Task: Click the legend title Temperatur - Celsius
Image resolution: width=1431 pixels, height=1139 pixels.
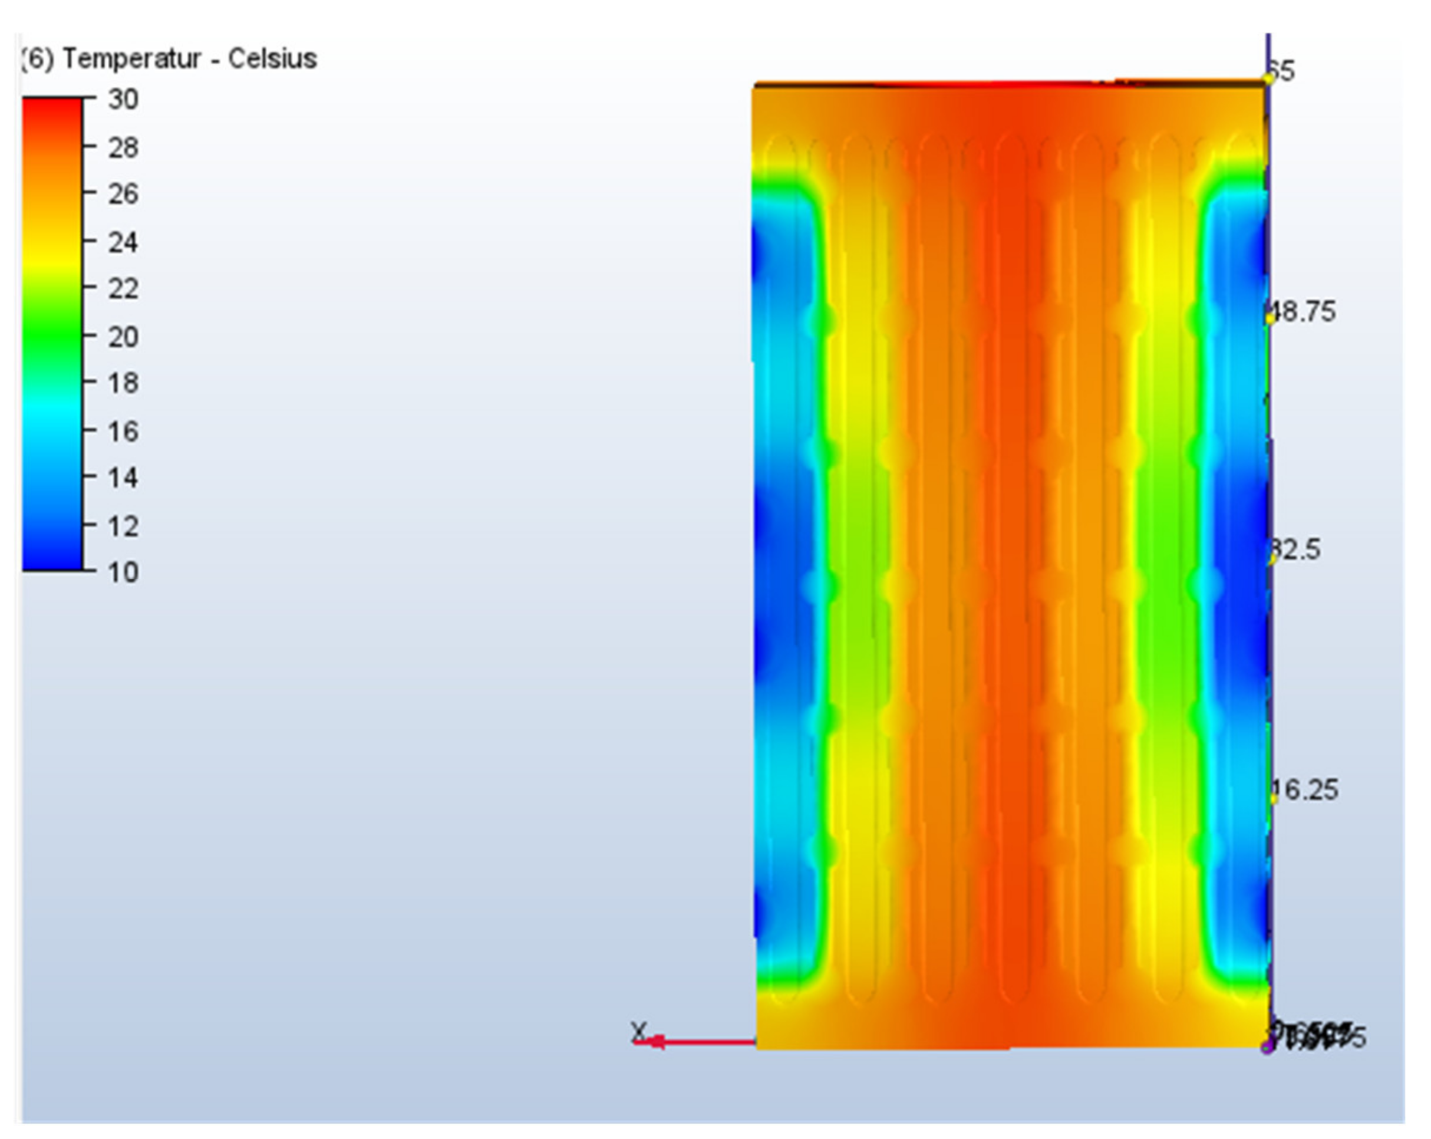Action: point(169,59)
